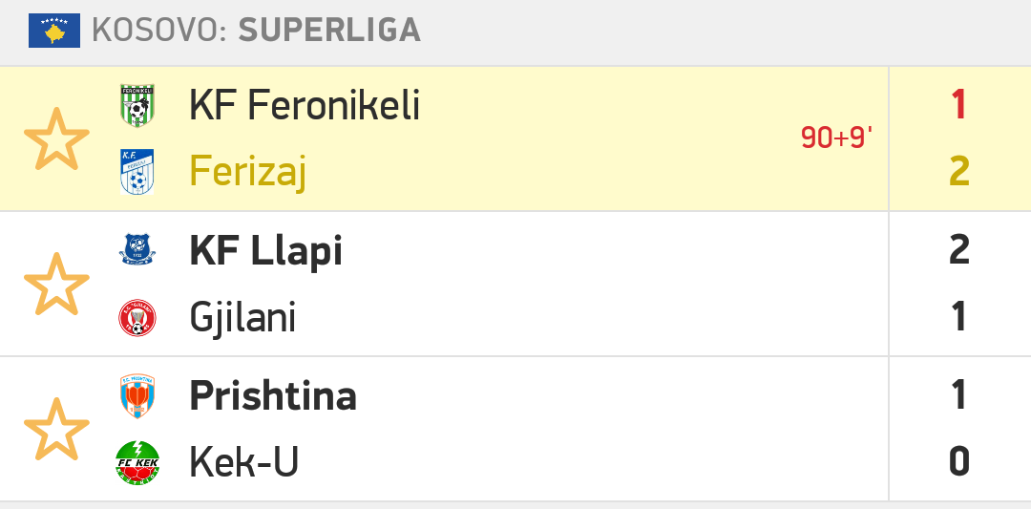Favorite the Feronikeli vs Ferizaj match

coord(56,138)
